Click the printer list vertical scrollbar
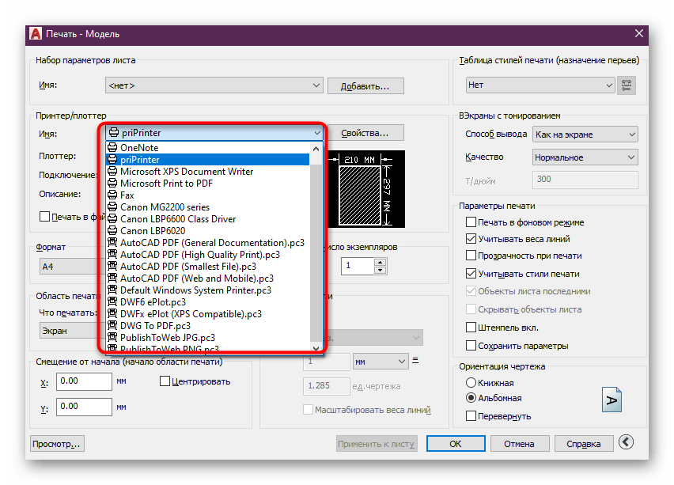674x485 pixels. pyautogui.click(x=317, y=237)
